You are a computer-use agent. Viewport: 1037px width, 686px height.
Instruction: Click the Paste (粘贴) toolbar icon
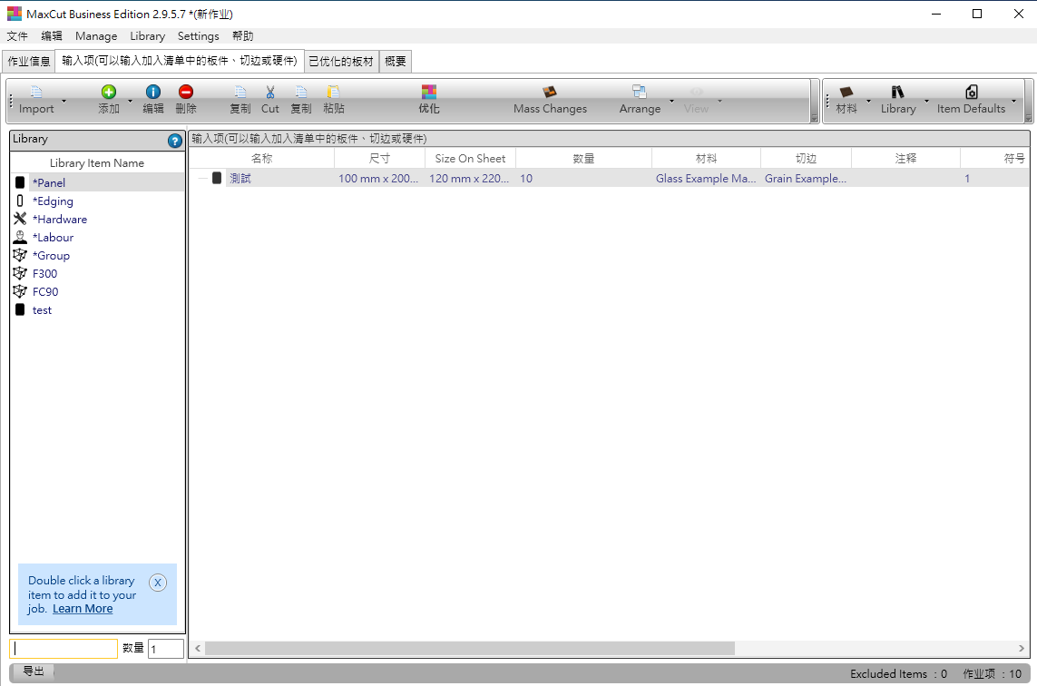pyautogui.click(x=334, y=92)
